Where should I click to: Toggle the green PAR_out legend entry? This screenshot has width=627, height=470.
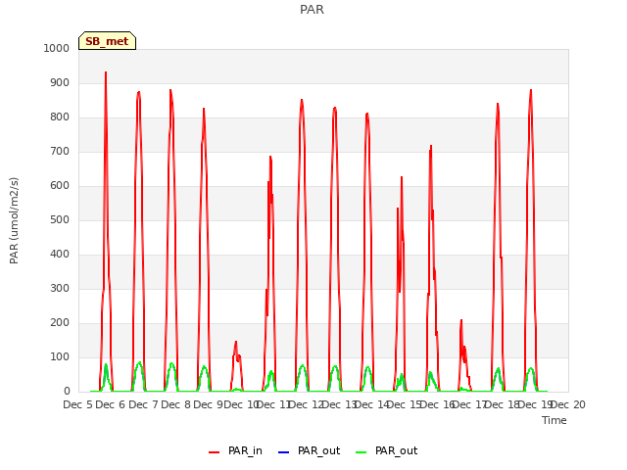pyautogui.click(x=386, y=451)
